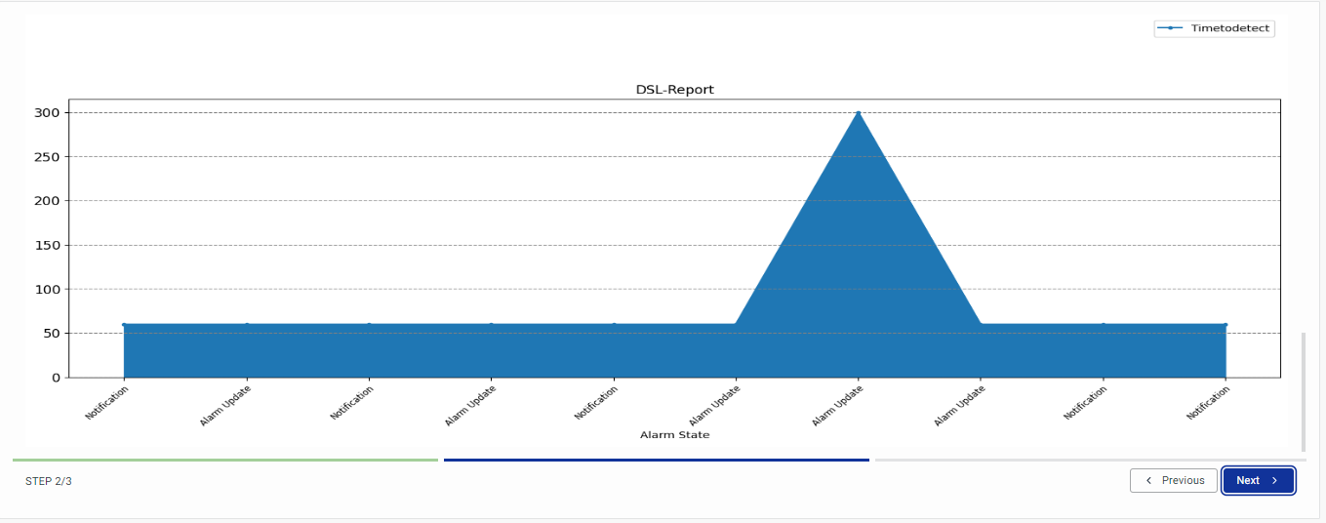Click the Alarm Update label under the peak
Image resolution: width=1326 pixels, height=523 pixels.
(x=838, y=406)
